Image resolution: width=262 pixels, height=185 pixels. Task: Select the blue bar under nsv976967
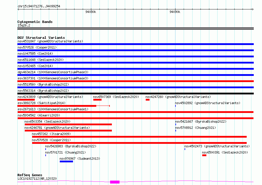[66, 161]
